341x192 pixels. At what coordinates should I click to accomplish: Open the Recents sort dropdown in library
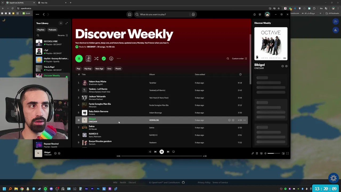click(63, 35)
